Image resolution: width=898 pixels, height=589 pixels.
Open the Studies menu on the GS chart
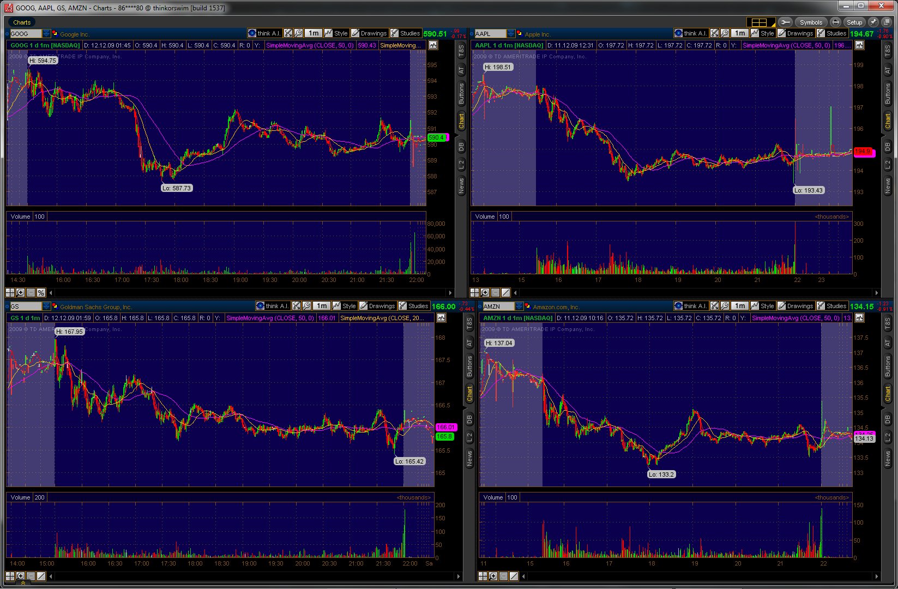click(414, 306)
